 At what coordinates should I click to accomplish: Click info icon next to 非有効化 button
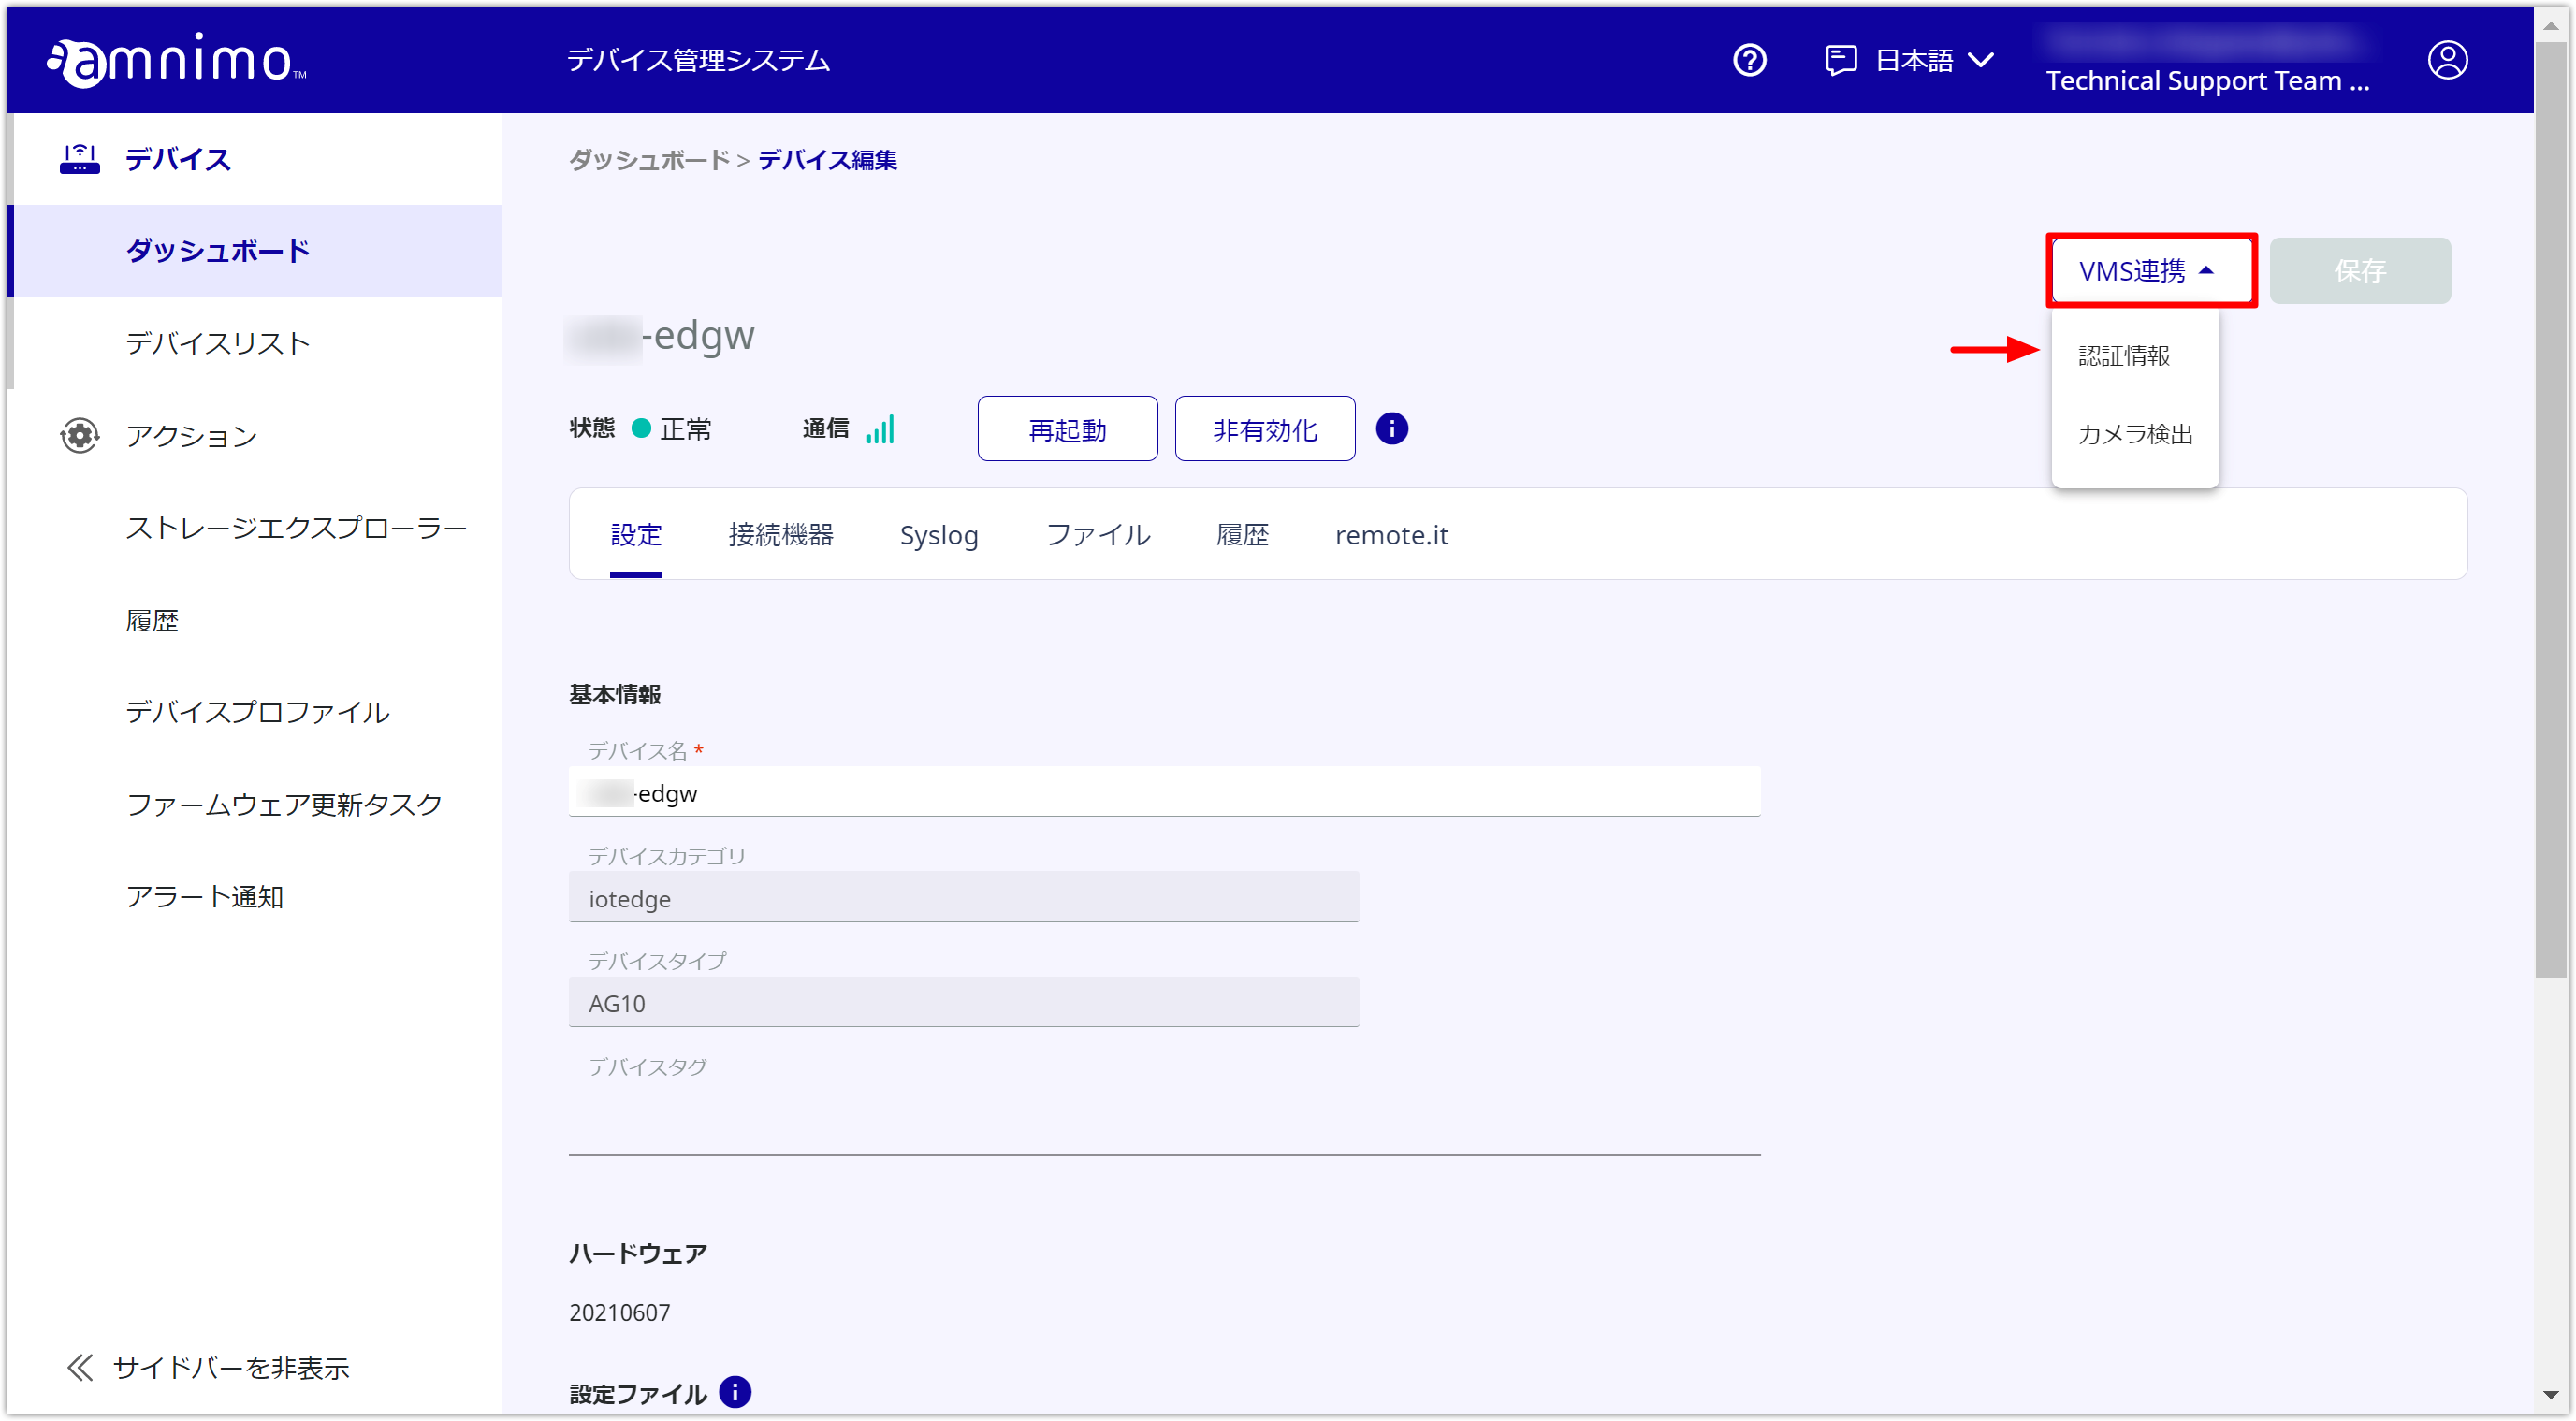pos(1391,429)
